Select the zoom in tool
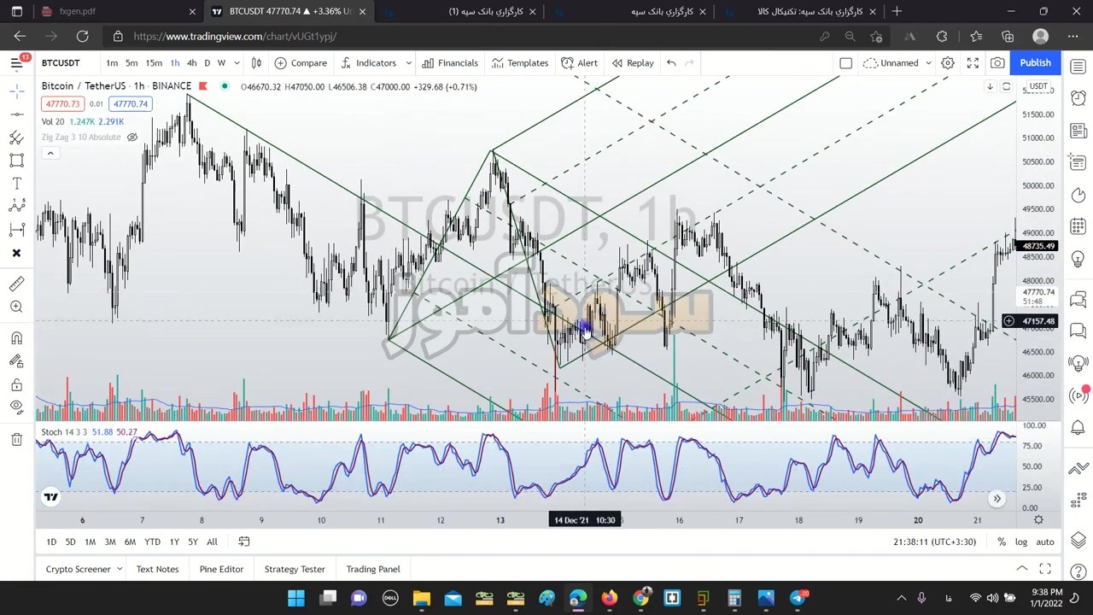This screenshot has height=615, width=1093. [16, 307]
